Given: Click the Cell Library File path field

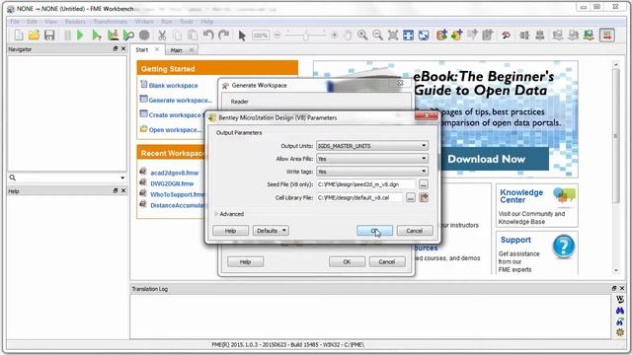Looking at the screenshot, I should [x=359, y=197].
